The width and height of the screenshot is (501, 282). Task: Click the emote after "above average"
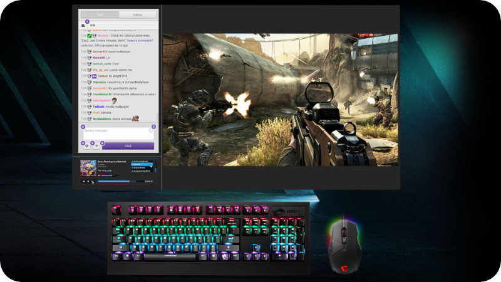click(135, 118)
